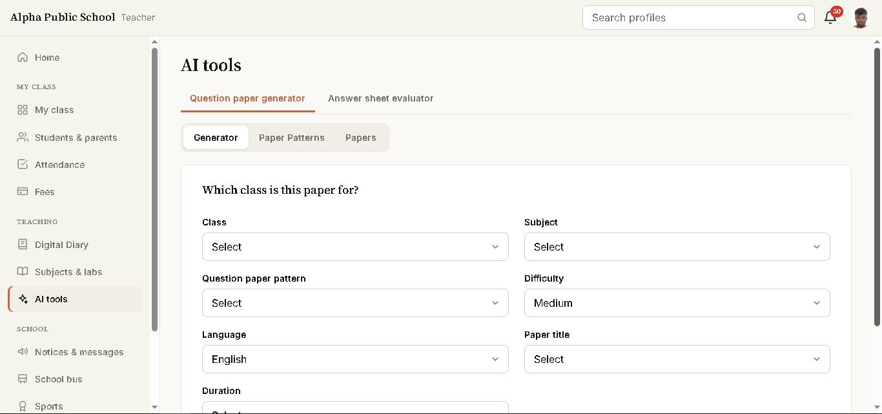Switch to Question paper generator tab
The image size is (882, 414).
(247, 98)
